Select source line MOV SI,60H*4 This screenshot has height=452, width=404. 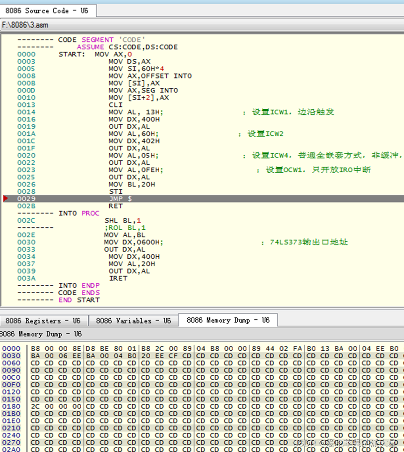pos(136,69)
